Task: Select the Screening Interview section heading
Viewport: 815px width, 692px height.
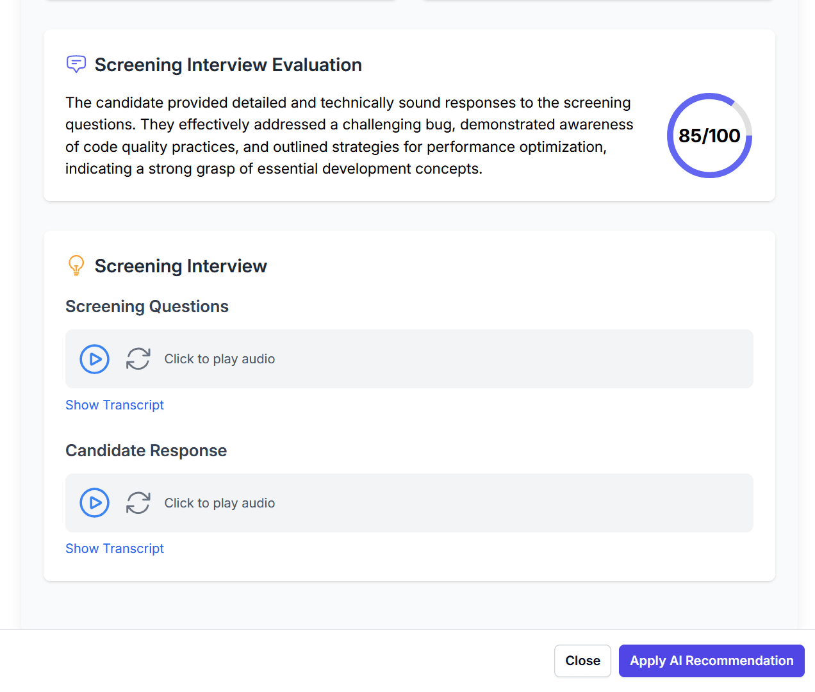Action: click(x=181, y=266)
